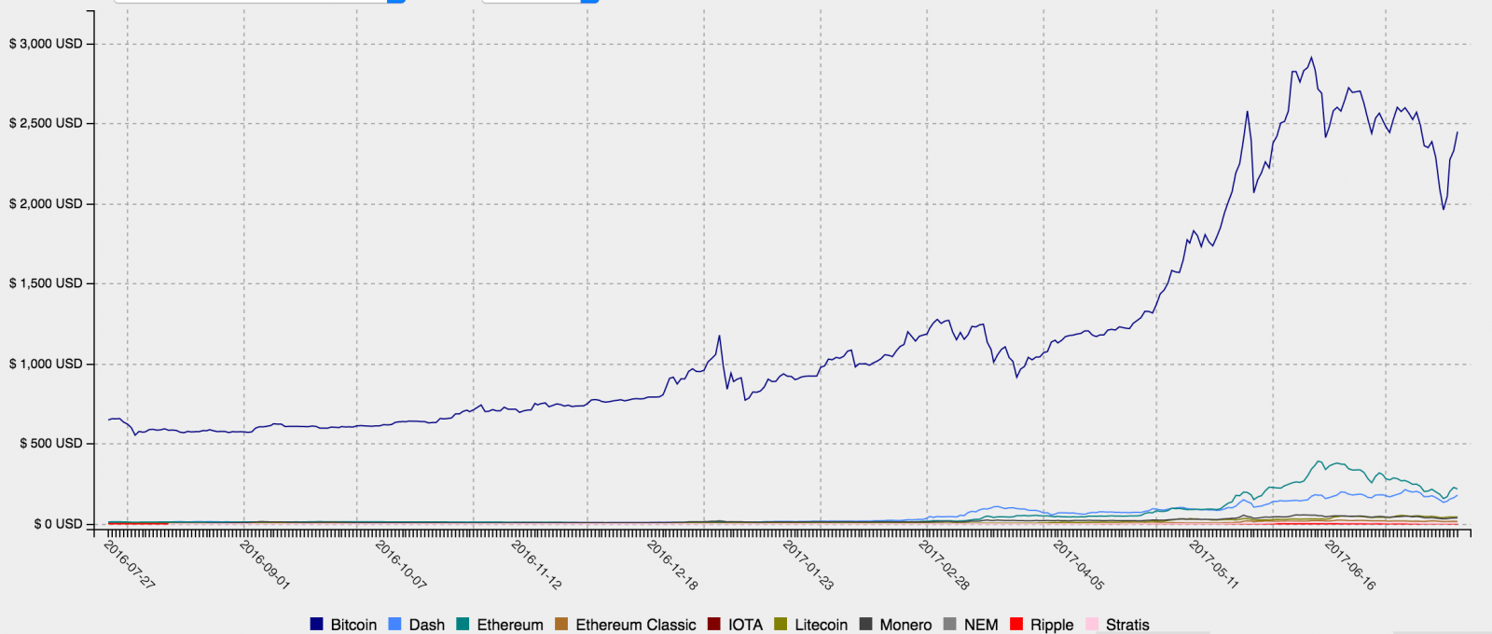Viewport: 1492px width, 634px height.
Task: Click the 2017-04-05 date label
Action: point(1079,564)
